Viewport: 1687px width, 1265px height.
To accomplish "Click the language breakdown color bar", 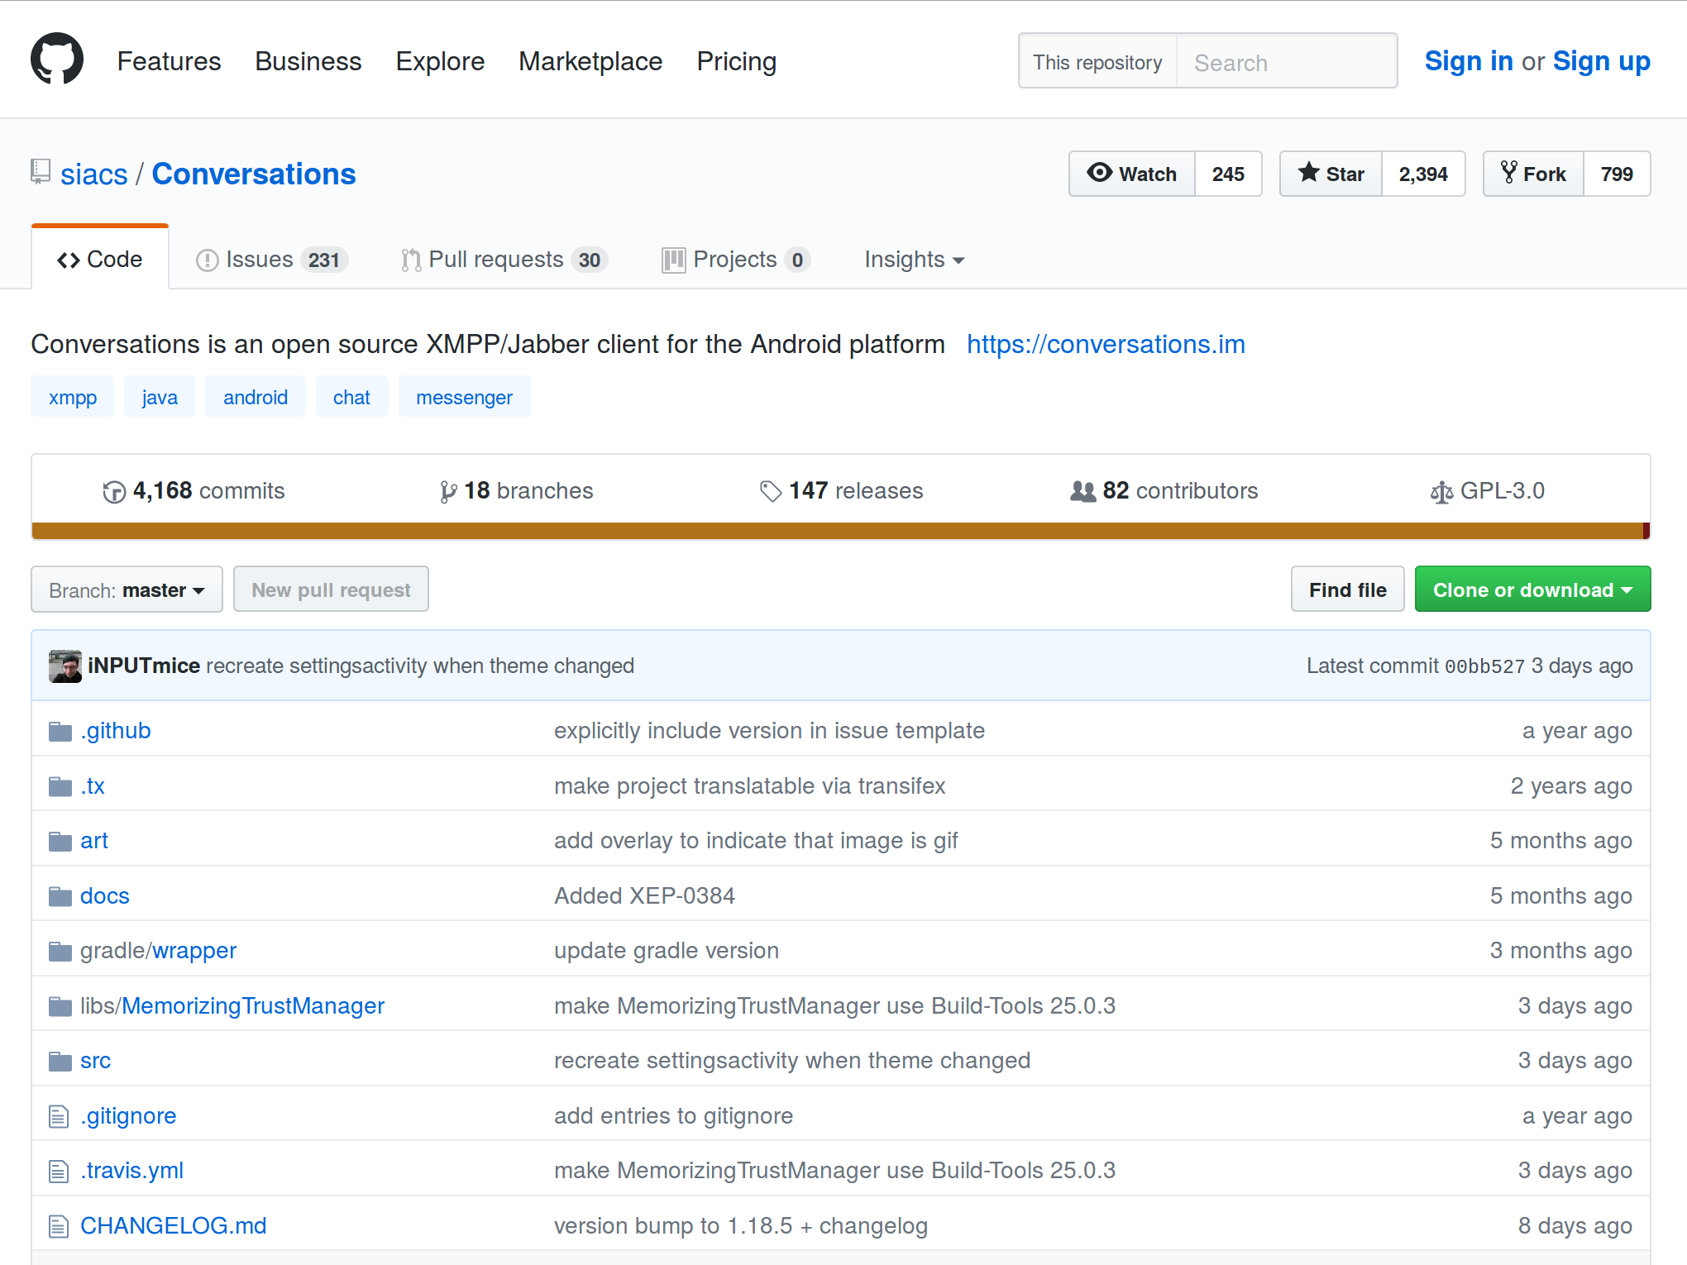I will 841,531.
